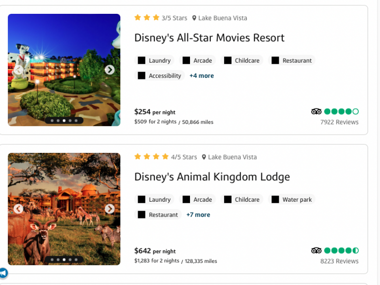
Task: Click Accessibility amenity icon
Action: tap(142, 76)
